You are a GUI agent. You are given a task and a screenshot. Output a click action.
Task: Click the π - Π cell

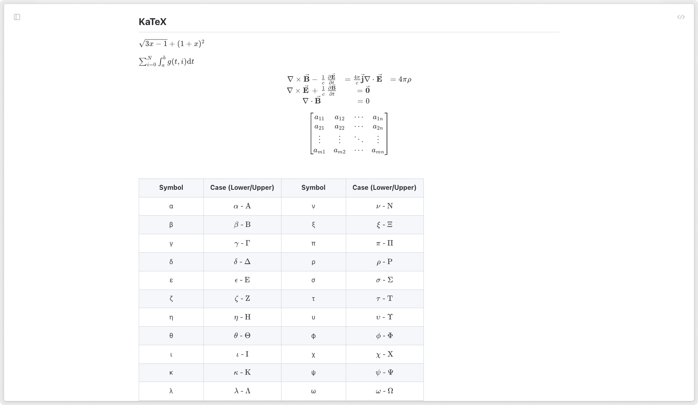click(x=385, y=243)
